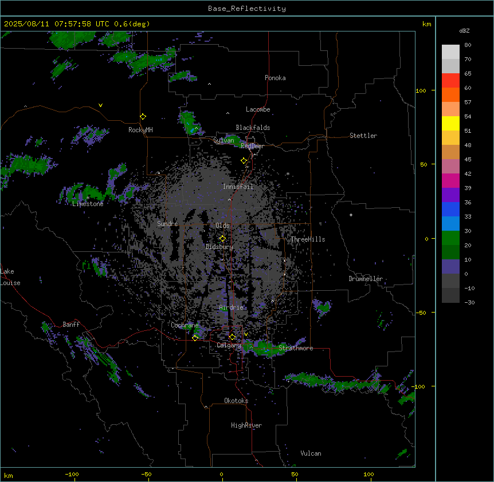Click the asterisk marker east of Innisfail
Screen dimensions: 494x482
288,173
